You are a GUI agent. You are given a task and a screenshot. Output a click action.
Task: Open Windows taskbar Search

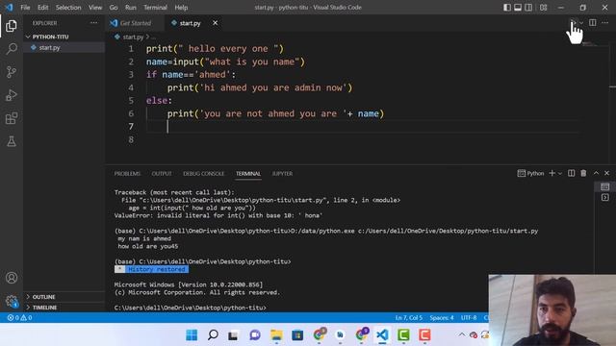pyautogui.click(x=213, y=335)
